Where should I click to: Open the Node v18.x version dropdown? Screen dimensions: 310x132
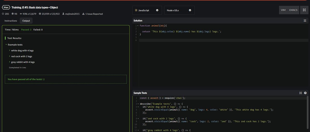pyautogui.click(x=179, y=10)
